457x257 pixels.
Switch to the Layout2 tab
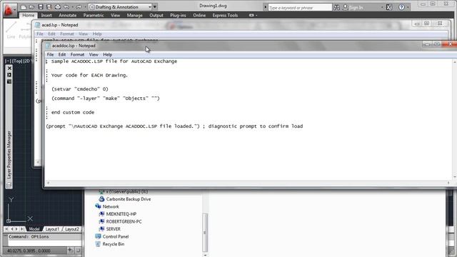[72, 229]
